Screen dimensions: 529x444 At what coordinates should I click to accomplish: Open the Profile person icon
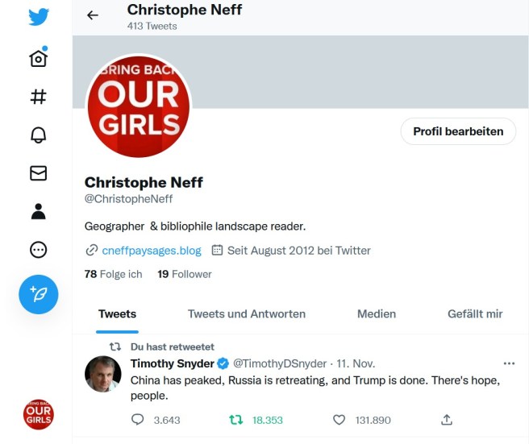pos(38,211)
